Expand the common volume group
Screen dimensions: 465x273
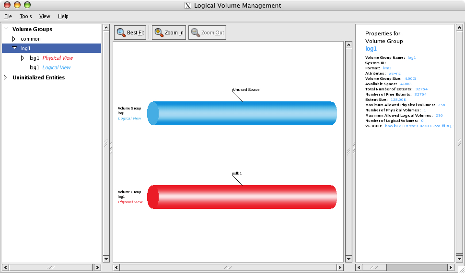(14, 39)
